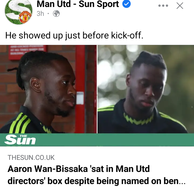The width and height of the screenshot is (194, 187).
Task: Click the green Adidas stripes in the left photo
Action: pos(20,123)
